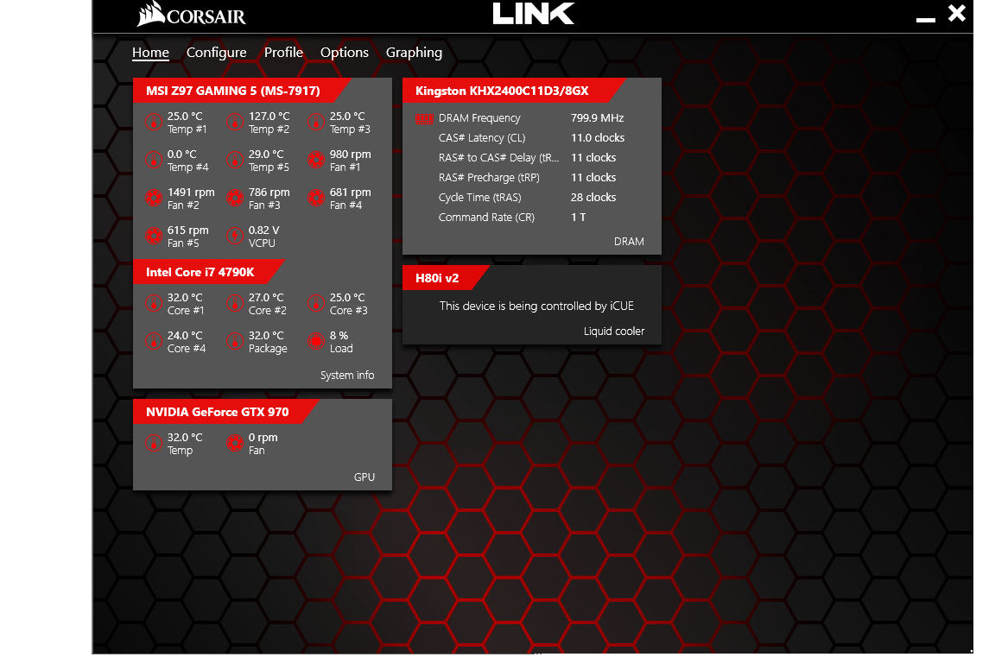
Task: Close the Corsair Link window
Action: [957, 13]
